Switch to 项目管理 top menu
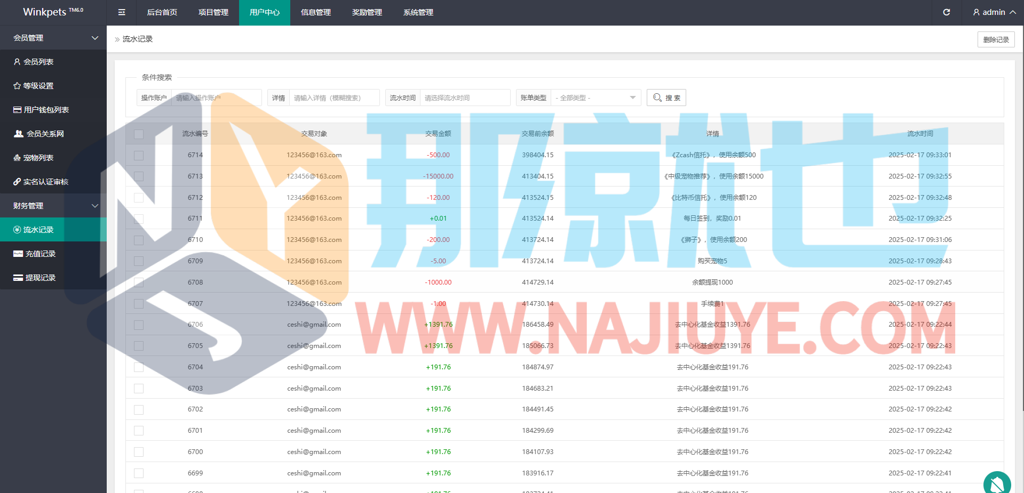1024x493 pixels. pos(213,12)
